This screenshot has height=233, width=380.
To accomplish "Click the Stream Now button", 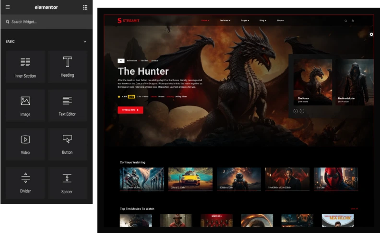I will [x=130, y=110].
